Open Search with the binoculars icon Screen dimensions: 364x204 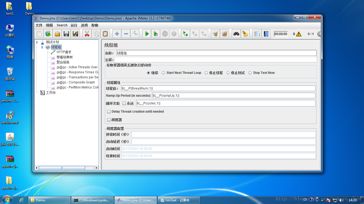pos(236,34)
